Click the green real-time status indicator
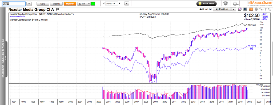 (93, 4)
